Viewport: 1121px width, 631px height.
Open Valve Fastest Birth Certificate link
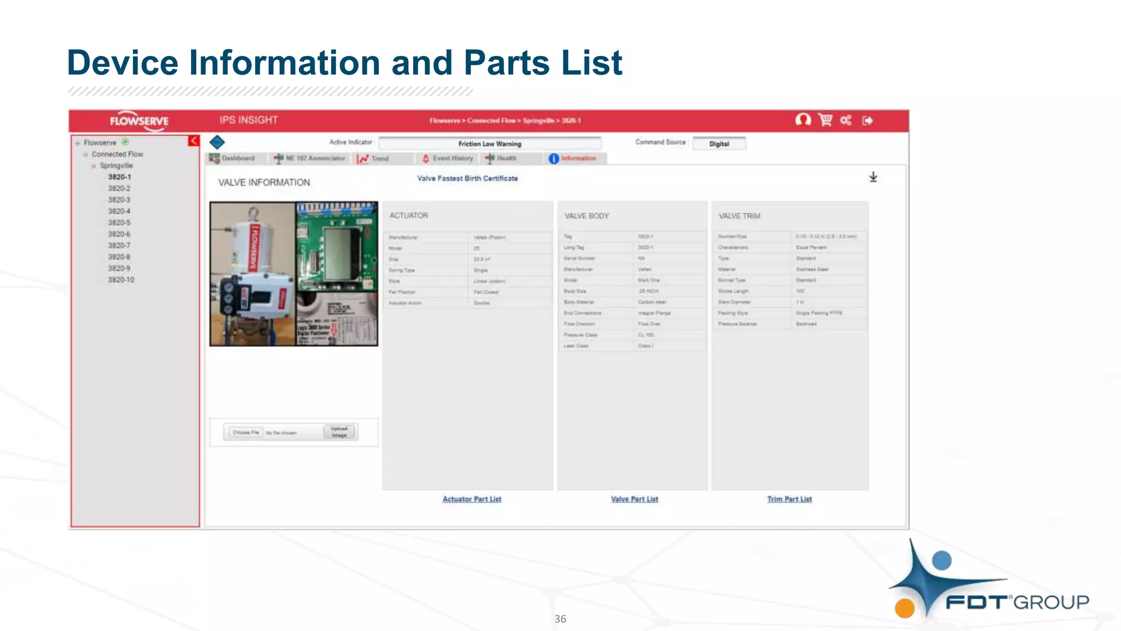pos(467,179)
